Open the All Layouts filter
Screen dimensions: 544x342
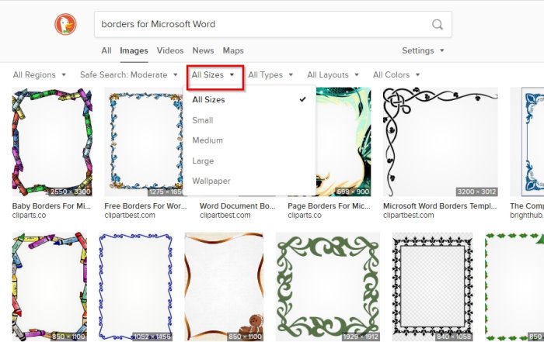coord(333,75)
